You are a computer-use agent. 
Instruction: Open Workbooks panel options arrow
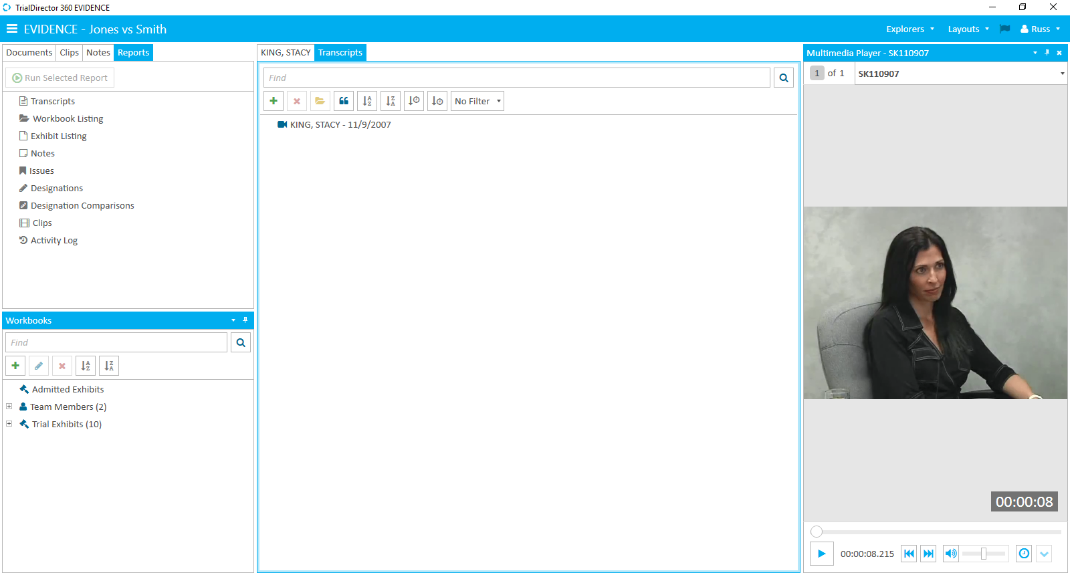(x=233, y=320)
